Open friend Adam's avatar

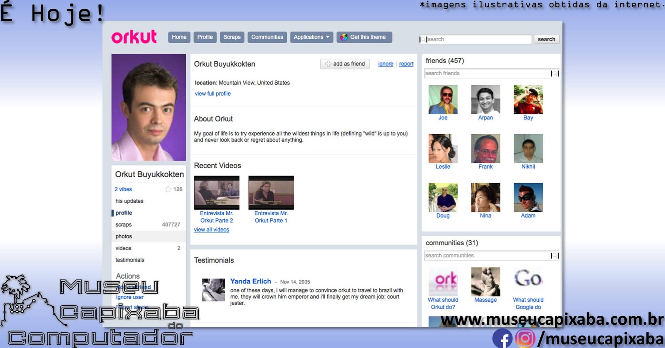coord(528,198)
